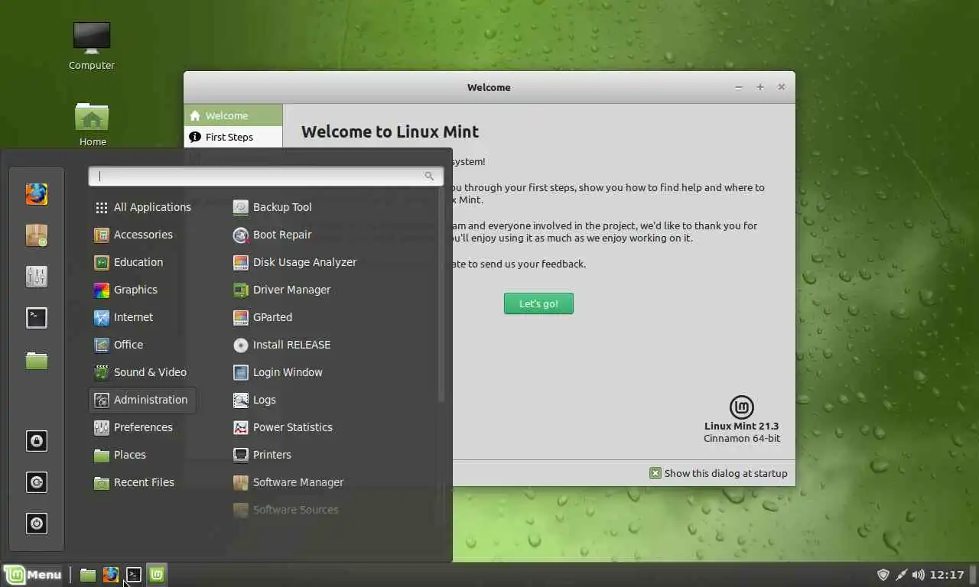Click the applications list scrollbar
Image resolution: width=979 pixels, height=587 pixels.
coord(441,294)
